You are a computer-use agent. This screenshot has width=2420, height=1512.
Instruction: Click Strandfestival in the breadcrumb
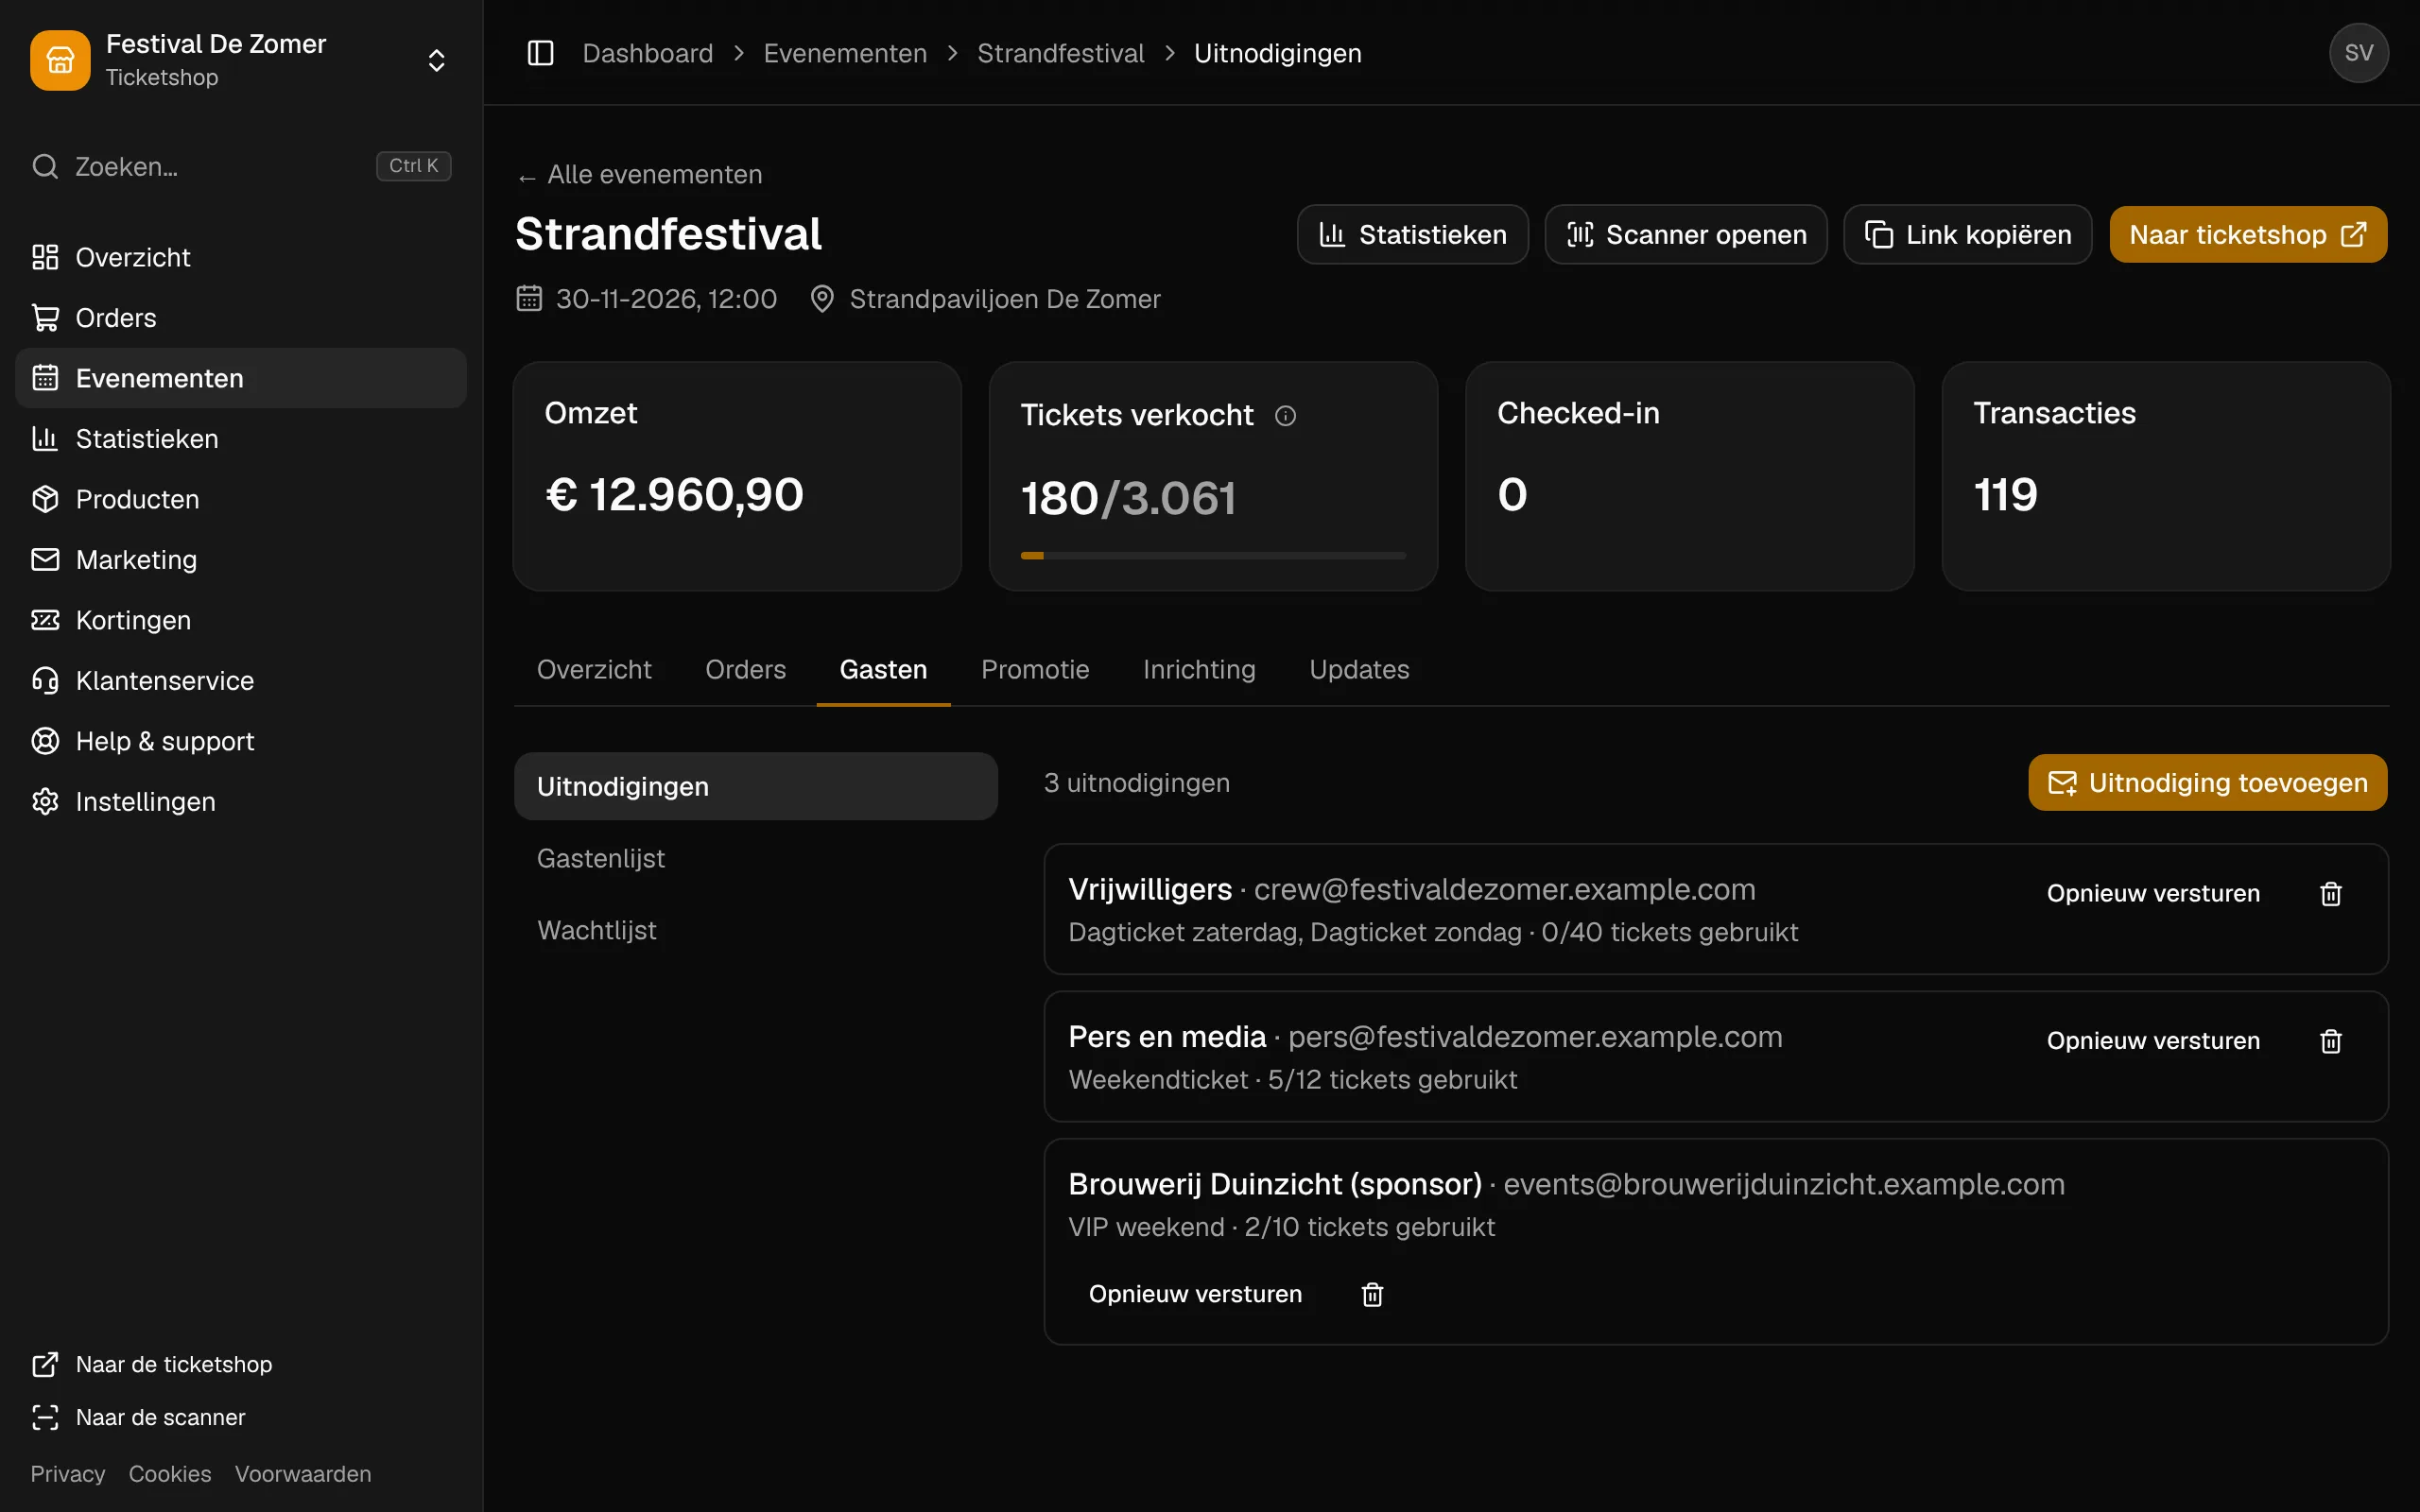1060,53
